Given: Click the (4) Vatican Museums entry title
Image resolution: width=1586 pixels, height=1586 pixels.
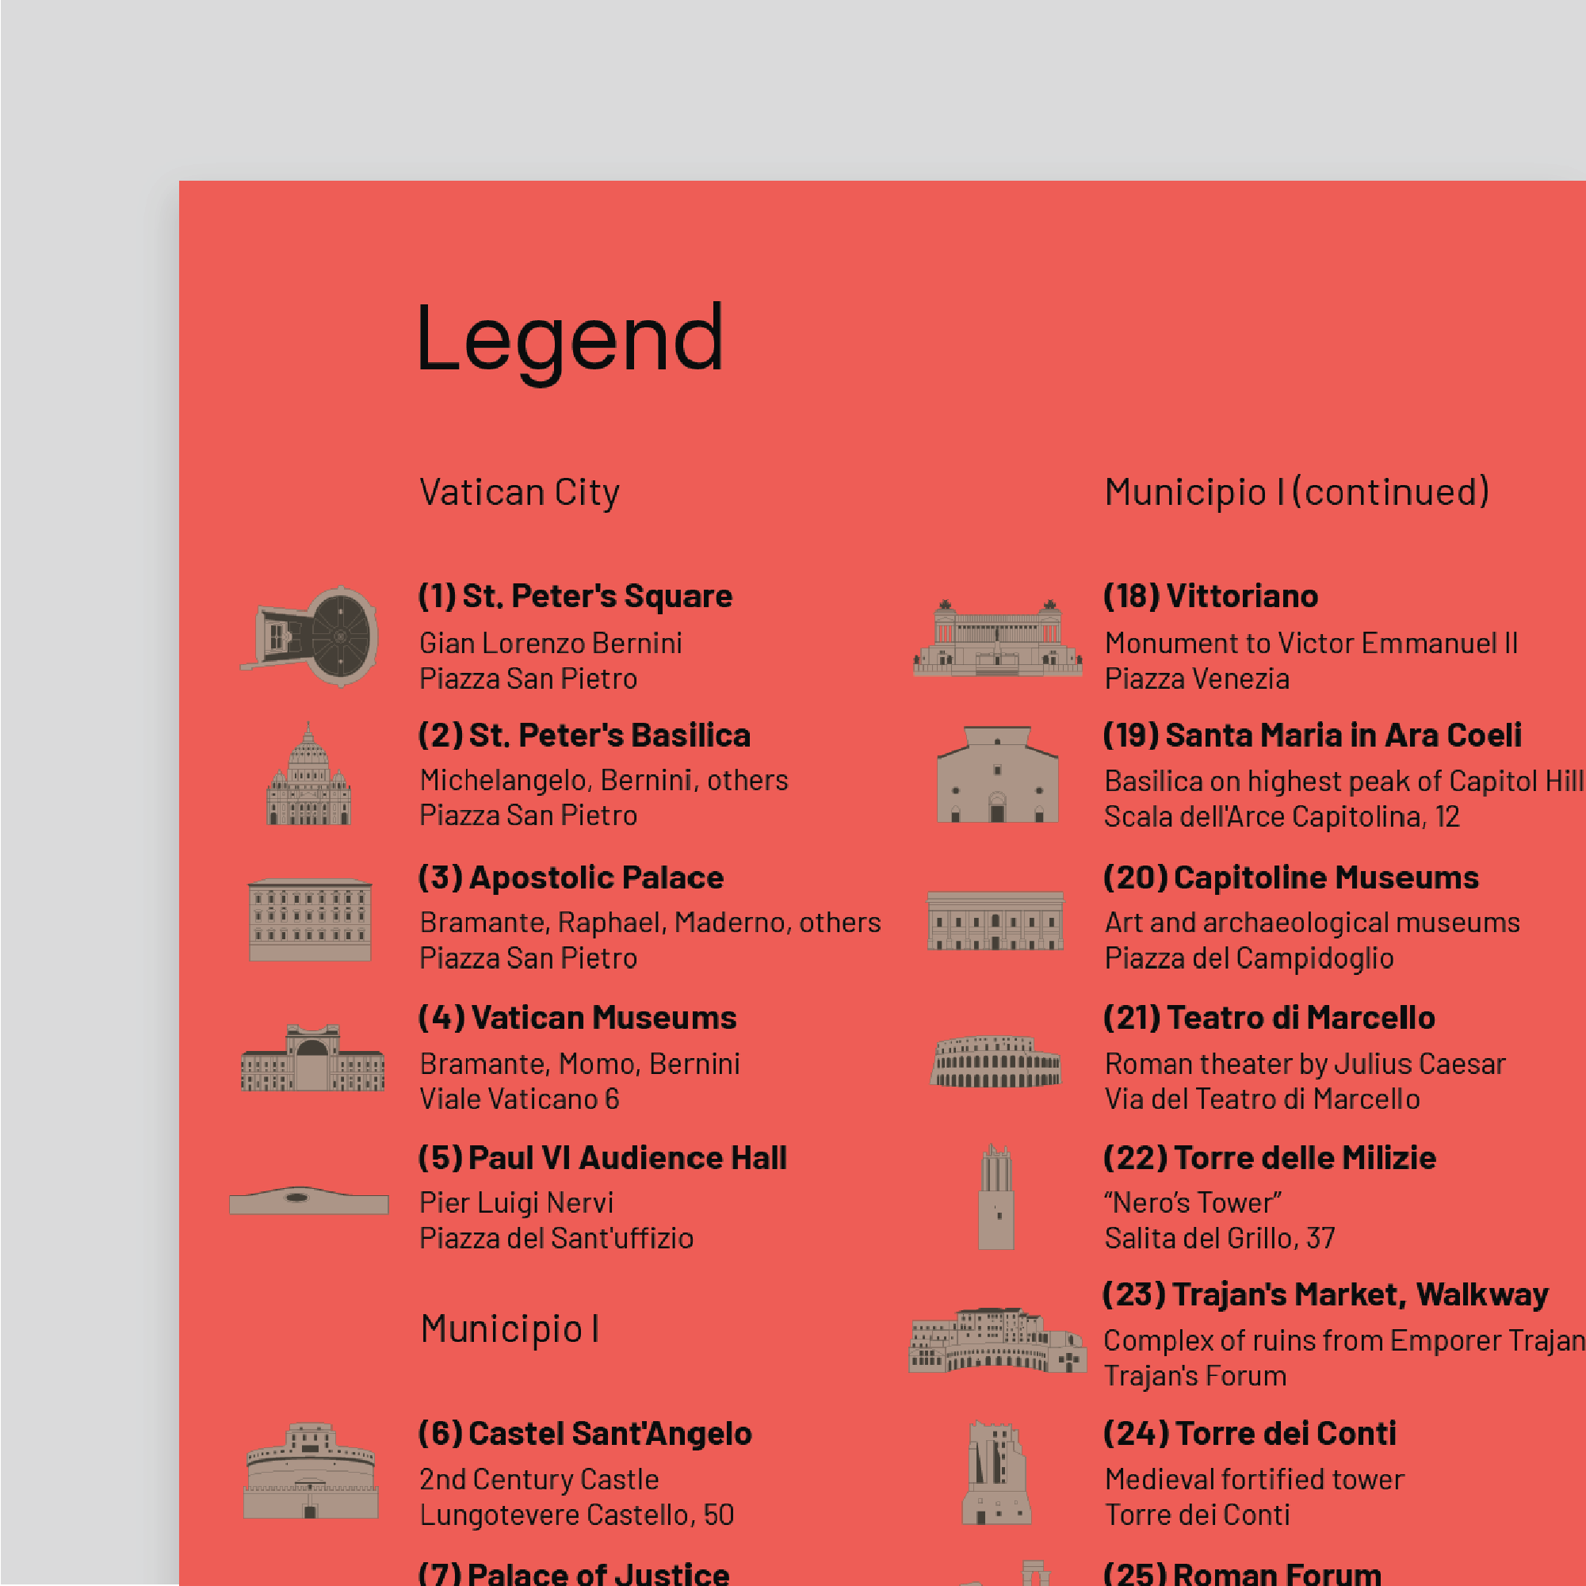Looking at the screenshot, I should tap(576, 1018).
